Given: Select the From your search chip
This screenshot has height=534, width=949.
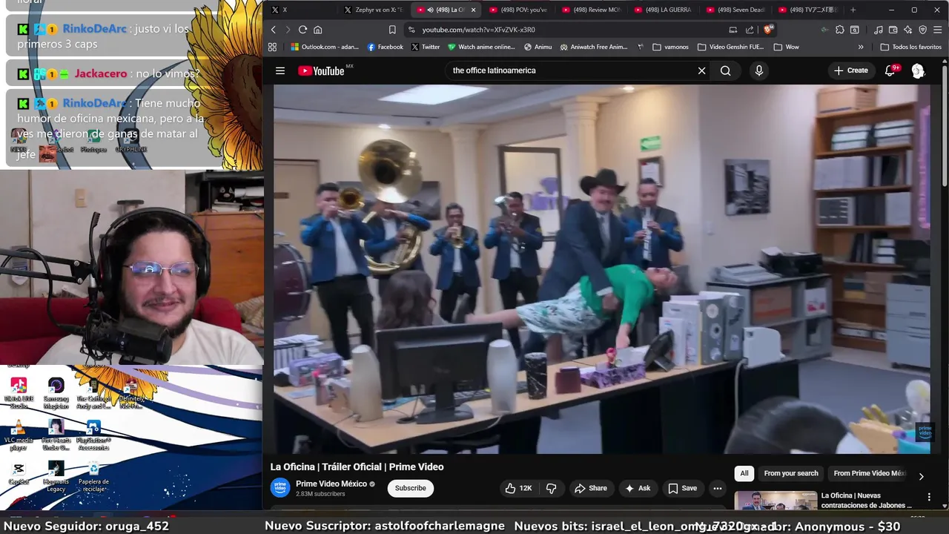Looking at the screenshot, I should [x=791, y=473].
